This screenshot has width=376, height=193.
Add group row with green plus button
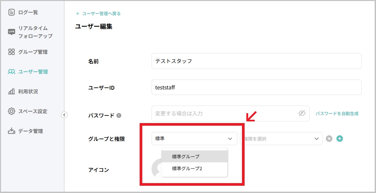point(340,139)
